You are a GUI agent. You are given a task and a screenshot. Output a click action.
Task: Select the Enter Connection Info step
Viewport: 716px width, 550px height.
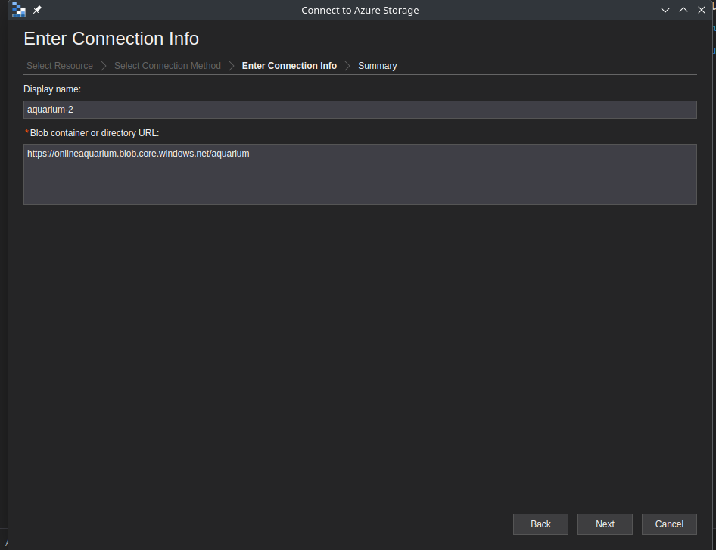[289, 66]
